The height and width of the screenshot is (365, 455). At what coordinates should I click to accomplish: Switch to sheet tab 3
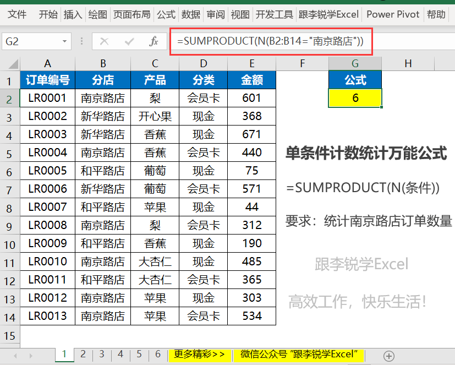pos(101,355)
